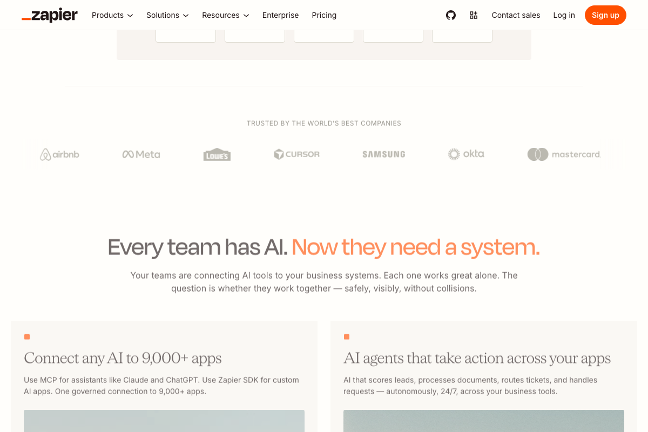The width and height of the screenshot is (648, 432).
Task: Click the image under AI agents card
Action: pos(484,421)
